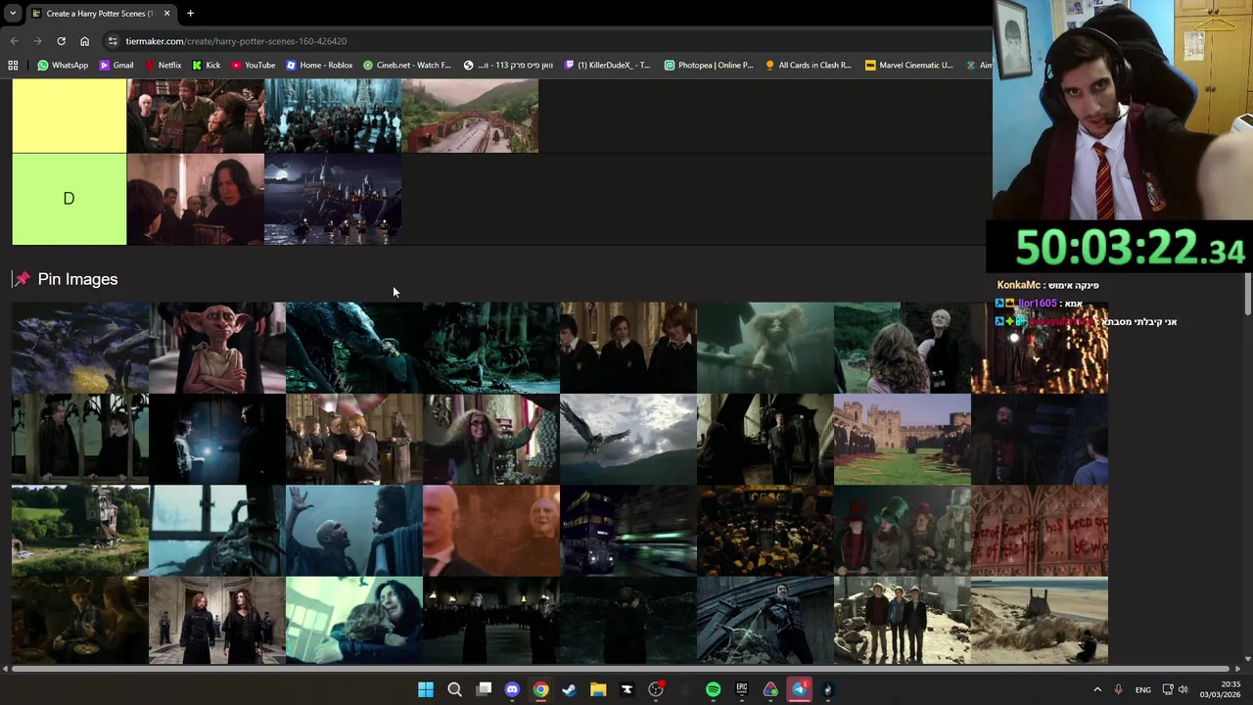The height and width of the screenshot is (705, 1253).
Task: Open Windows taskbar search
Action: click(x=454, y=689)
